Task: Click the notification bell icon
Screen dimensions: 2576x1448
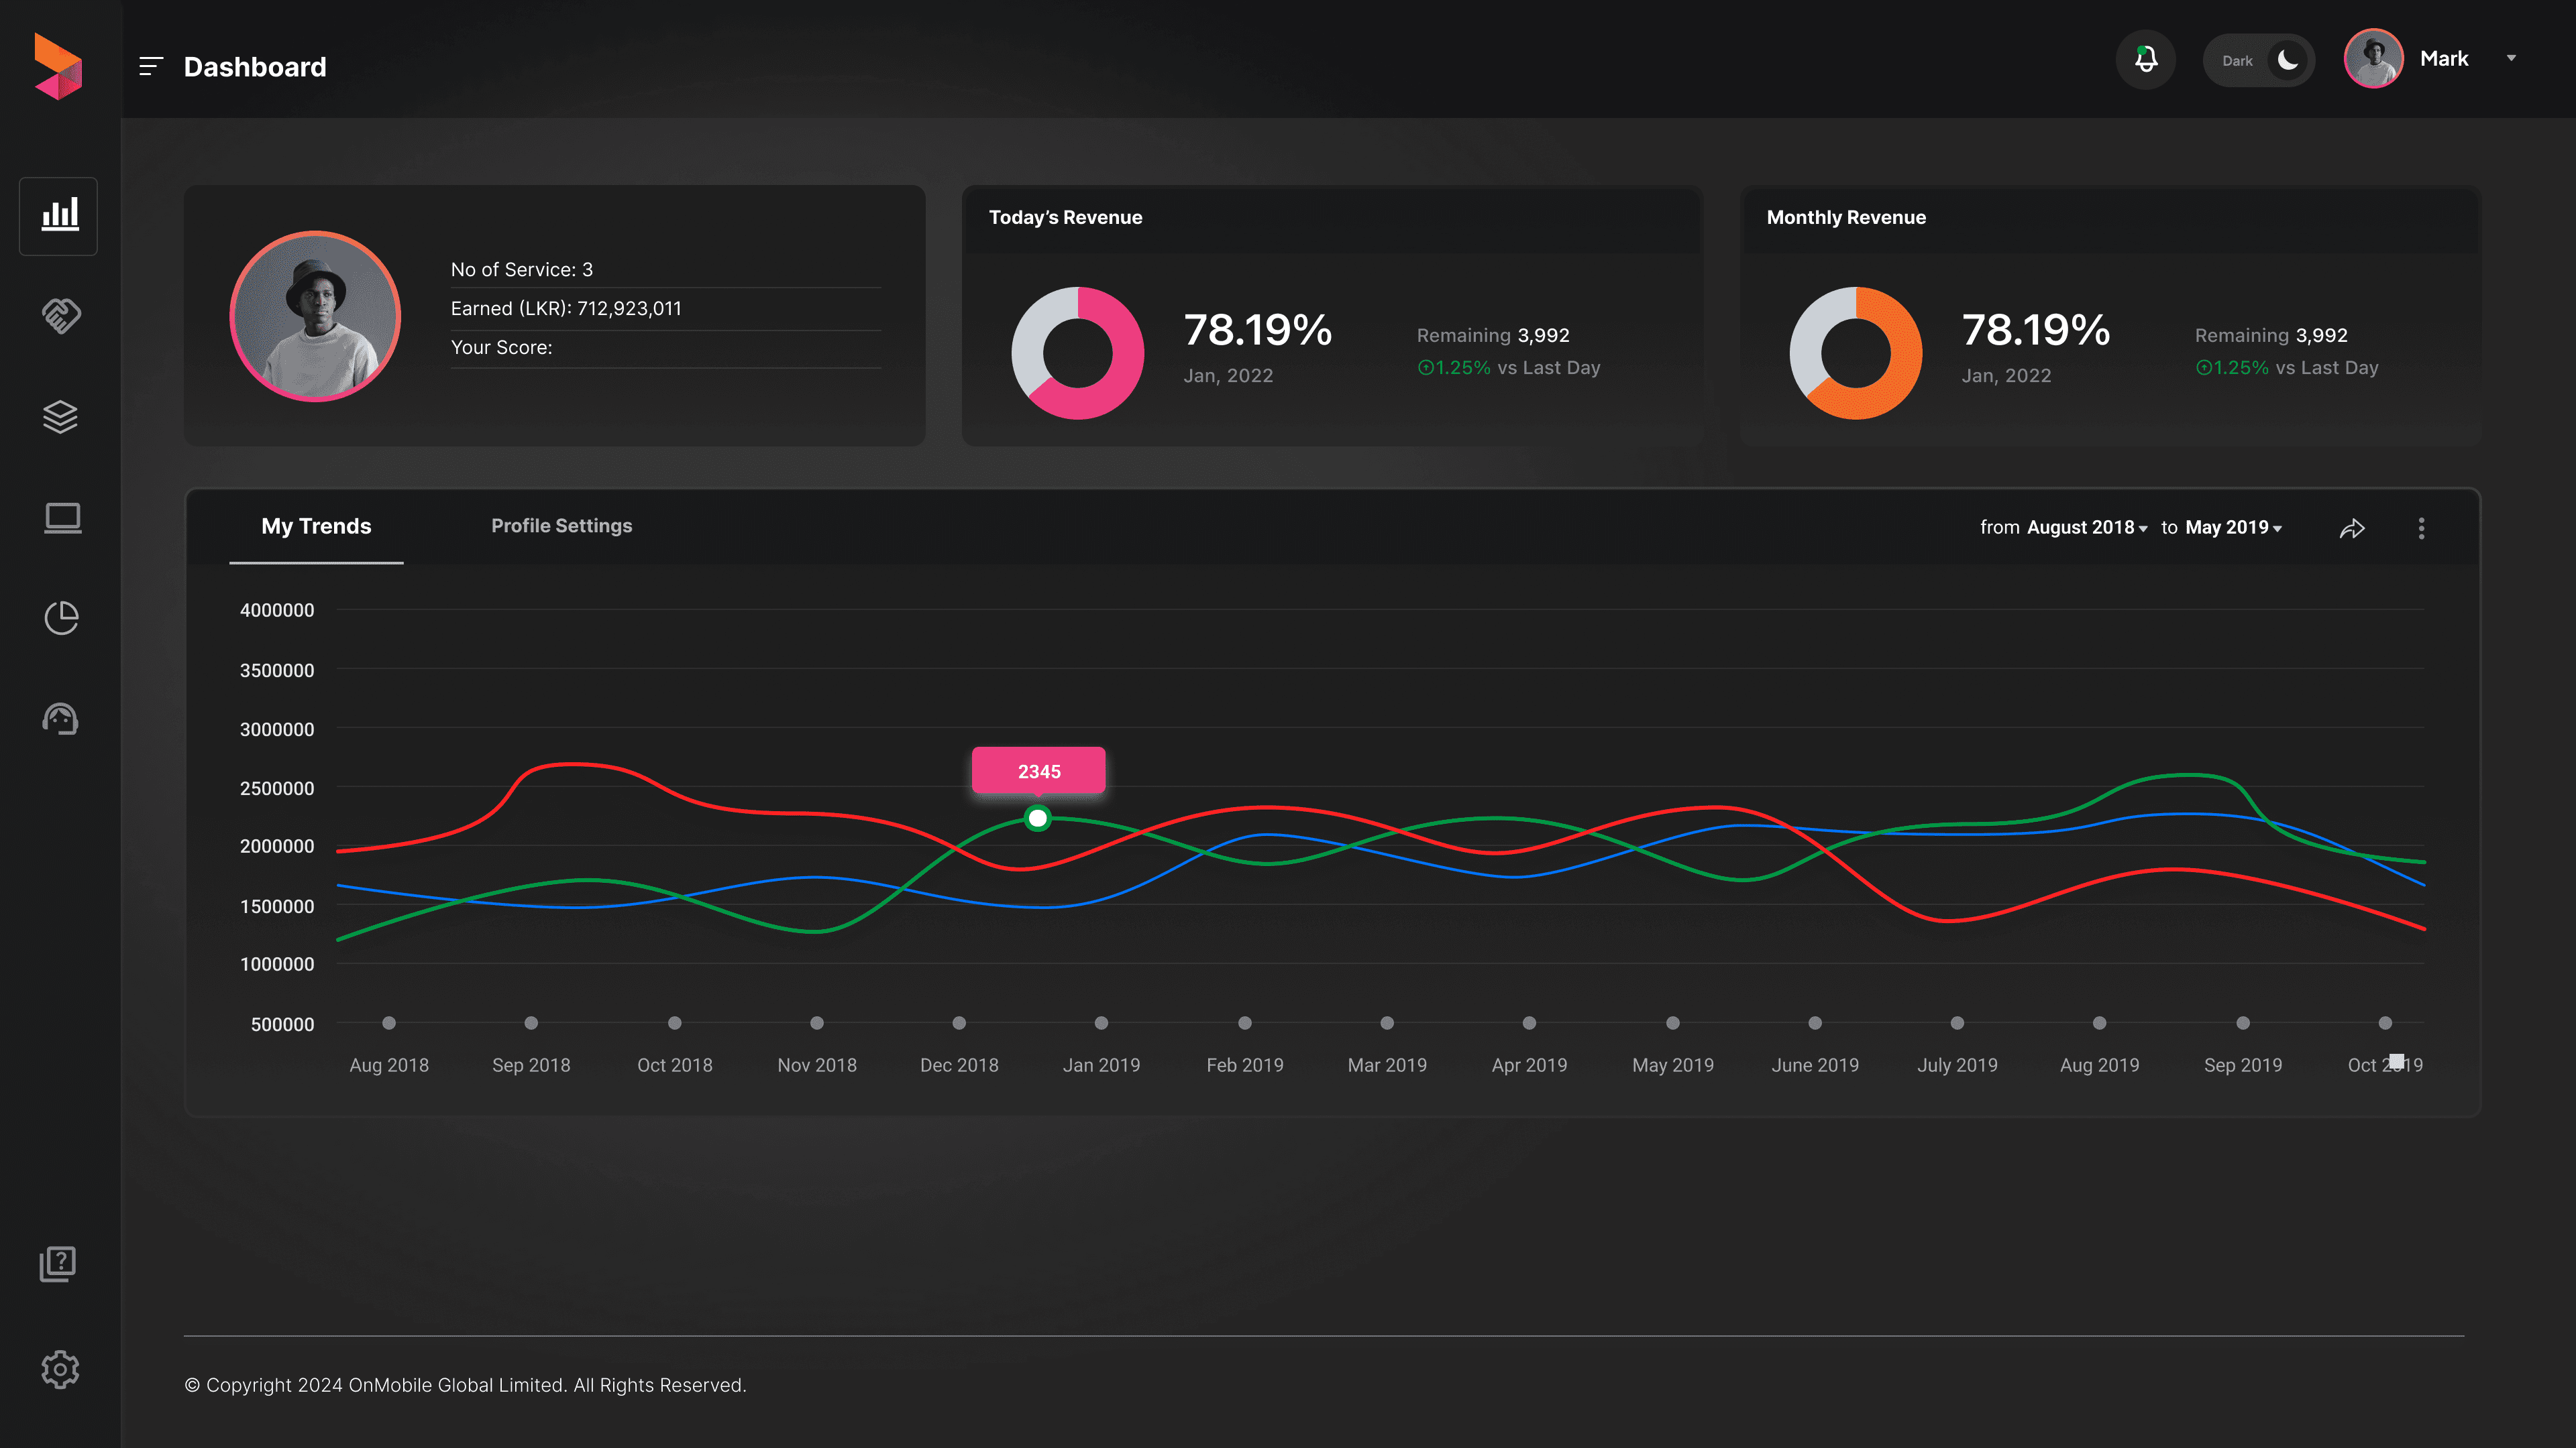Action: point(2145,60)
